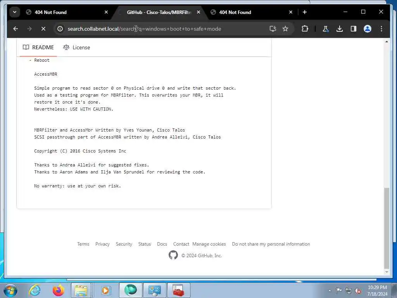Screen dimensions: 397x298
Task: Bookmark this page with the star icon
Action: (285, 29)
